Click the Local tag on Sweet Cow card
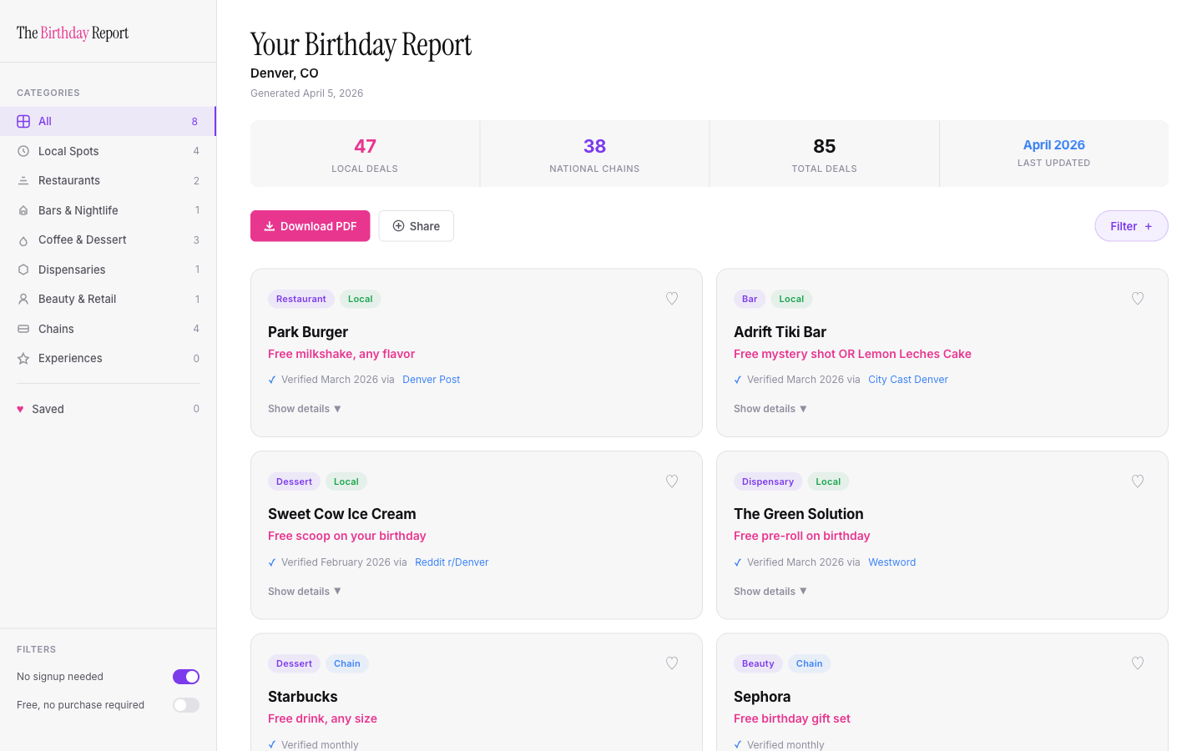The image size is (1202, 751). pos(346,481)
